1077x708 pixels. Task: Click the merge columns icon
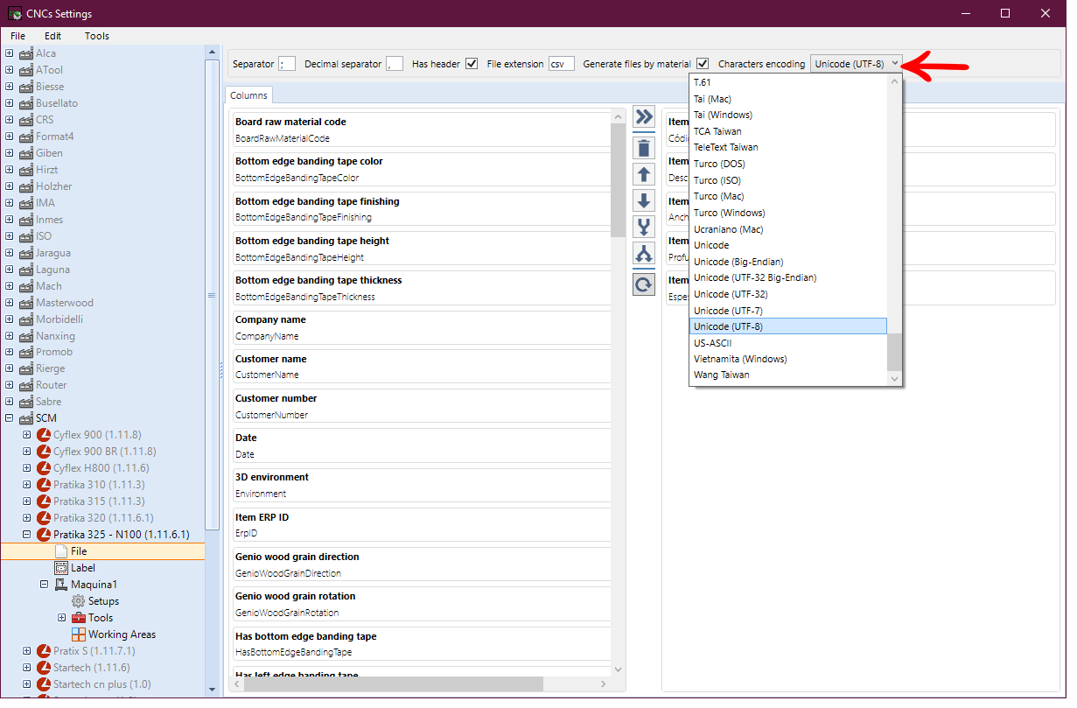tap(643, 228)
